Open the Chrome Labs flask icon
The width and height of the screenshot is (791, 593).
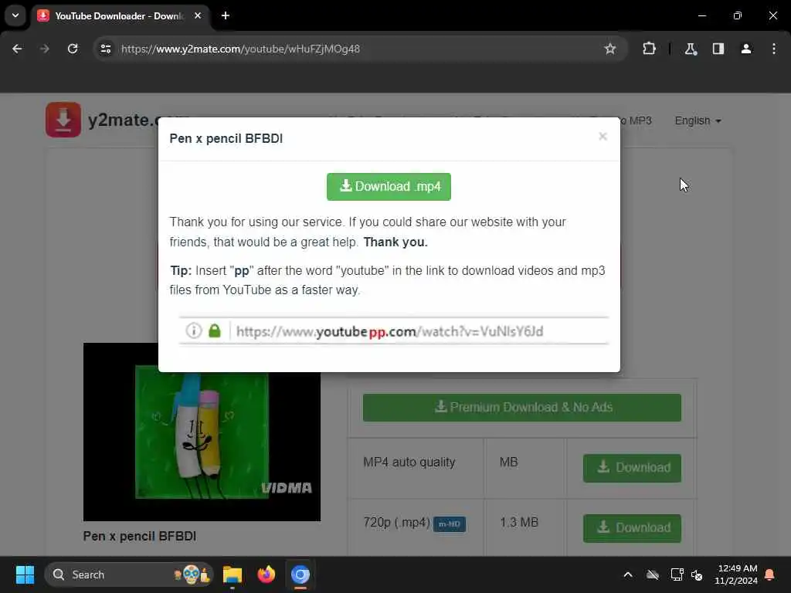click(x=691, y=49)
